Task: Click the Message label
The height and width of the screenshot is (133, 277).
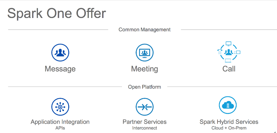Action: coord(60,69)
